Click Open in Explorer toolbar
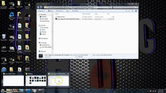 (x=51, y=11)
